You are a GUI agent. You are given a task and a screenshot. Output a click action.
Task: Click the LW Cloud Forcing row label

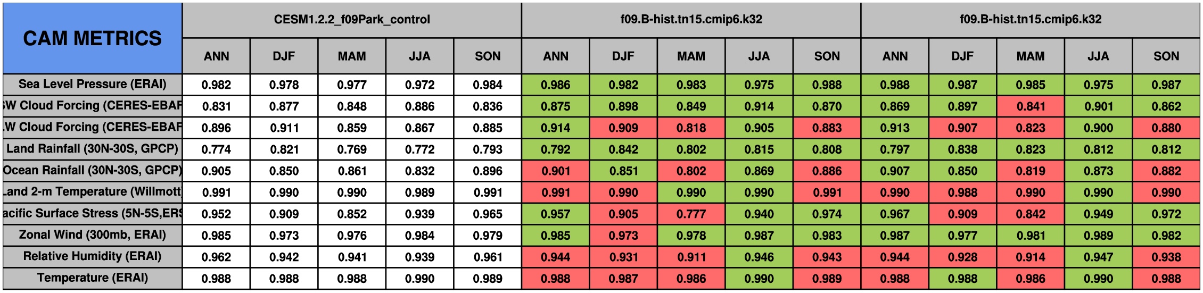(x=92, y=127)
